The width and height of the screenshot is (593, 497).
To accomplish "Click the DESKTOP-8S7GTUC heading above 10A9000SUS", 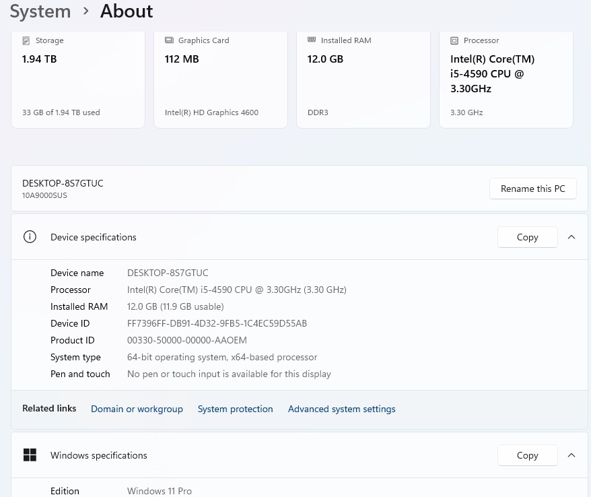I will pyautogui.click(x=63, y=183).
